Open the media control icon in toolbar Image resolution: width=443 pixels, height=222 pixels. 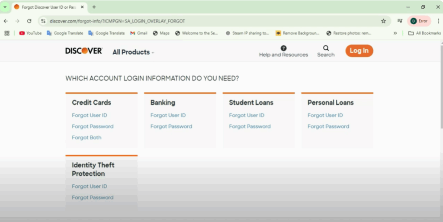400,21
